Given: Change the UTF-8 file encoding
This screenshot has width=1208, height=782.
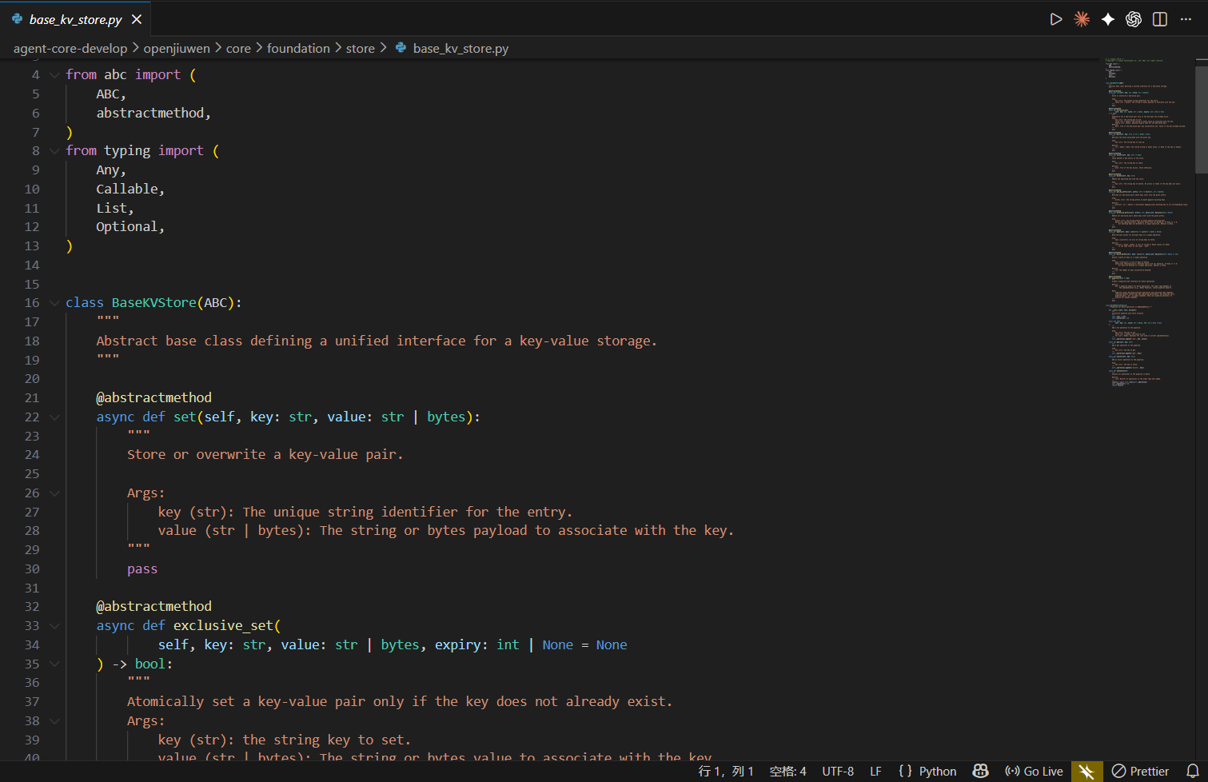Looking at the screenshot, I should click(x=838, y=771).
